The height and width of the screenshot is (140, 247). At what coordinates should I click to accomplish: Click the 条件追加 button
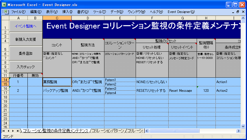(x=26, y=53)
